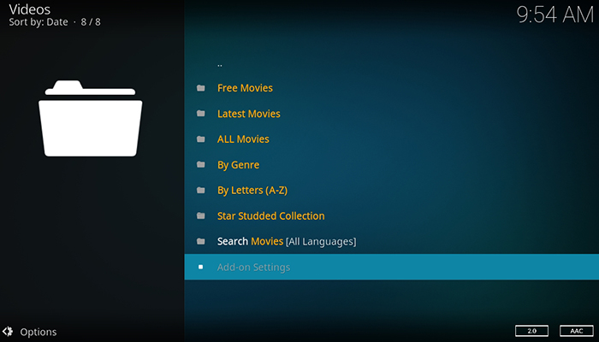Click folder icon beside ALL Movies
Image resolution: width=599 pixels, height=342 pixels.
pyautogui.click(x=201, y=139)
